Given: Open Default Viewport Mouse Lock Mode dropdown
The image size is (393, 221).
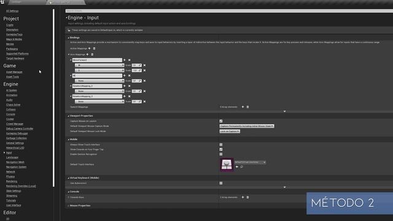Looking at the screenshot, I should point(230,131).
